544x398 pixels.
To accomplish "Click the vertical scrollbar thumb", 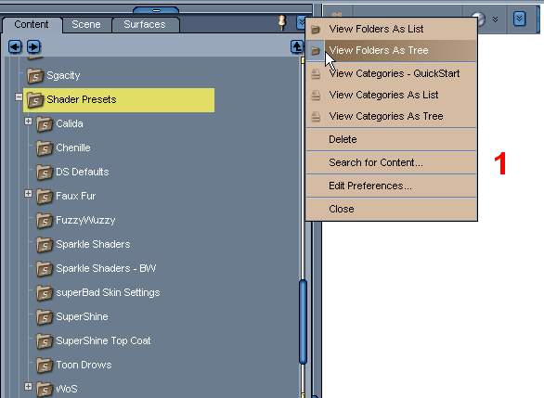I will (303, 322).
